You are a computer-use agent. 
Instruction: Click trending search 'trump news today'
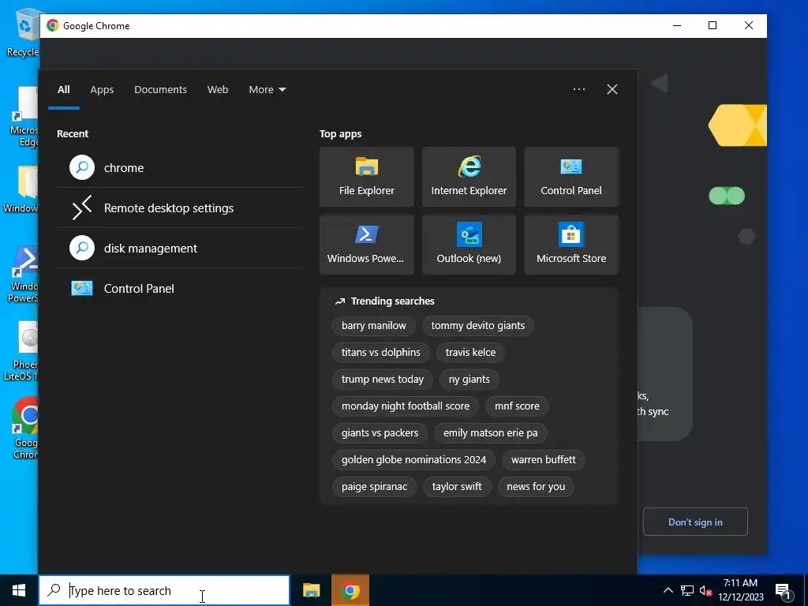[x=383, y=380]
